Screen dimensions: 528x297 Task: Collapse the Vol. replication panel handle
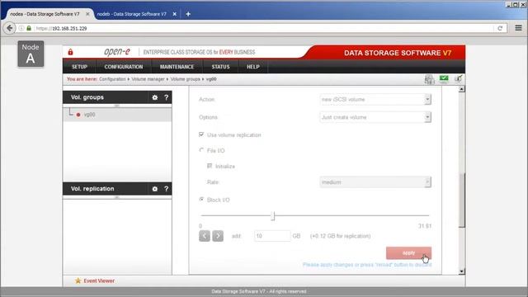117,197
